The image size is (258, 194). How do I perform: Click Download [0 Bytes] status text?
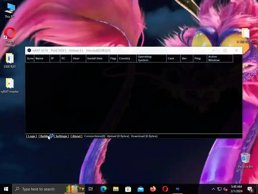(x=144, y=136)
